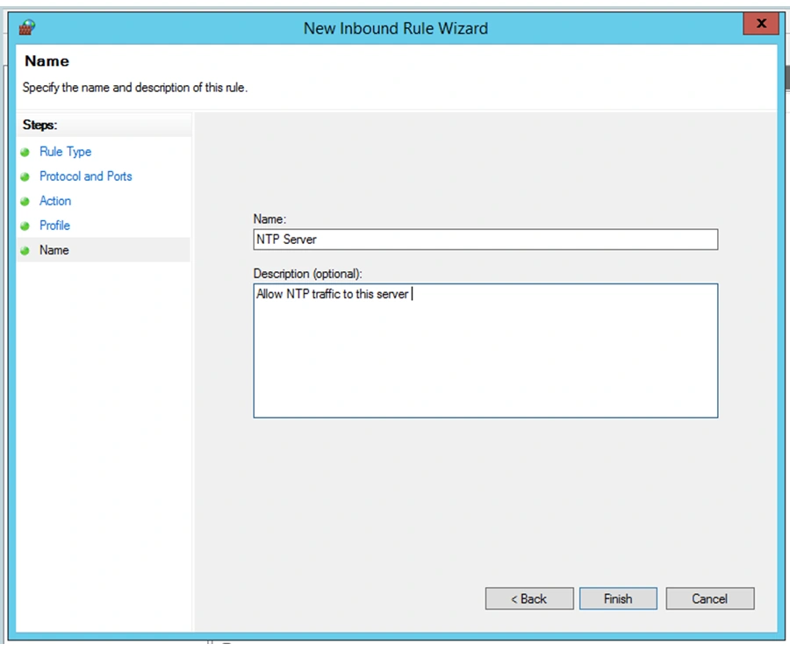This screenshot has height=651, width=790.
Task: Close the New Inbound Rule Wizard window
Action: click(761, 25)
